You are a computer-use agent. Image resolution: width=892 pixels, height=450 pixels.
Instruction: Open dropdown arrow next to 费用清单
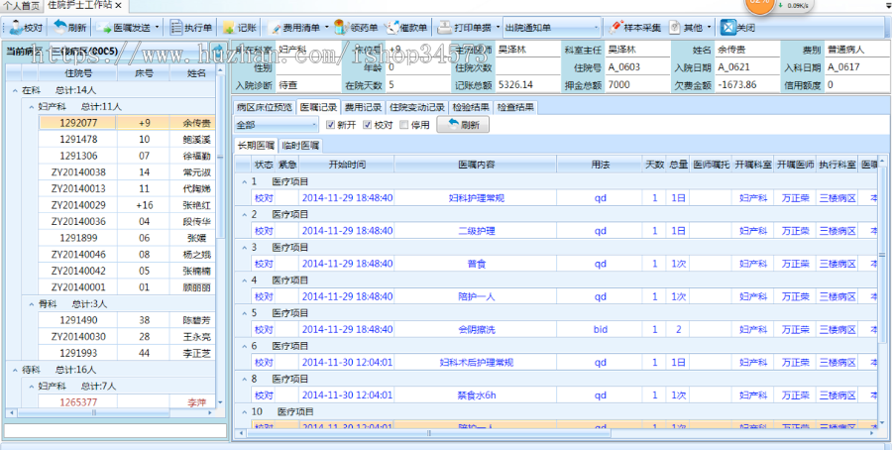click(326, 28)
